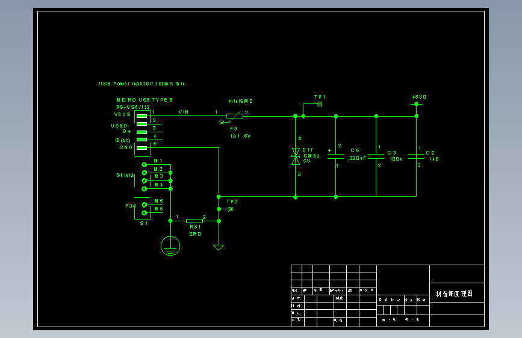Select the 100n capacitor value

(x=396, y=159)
